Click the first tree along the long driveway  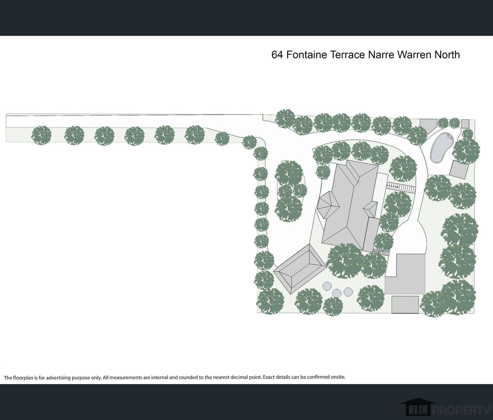(41, 135)
